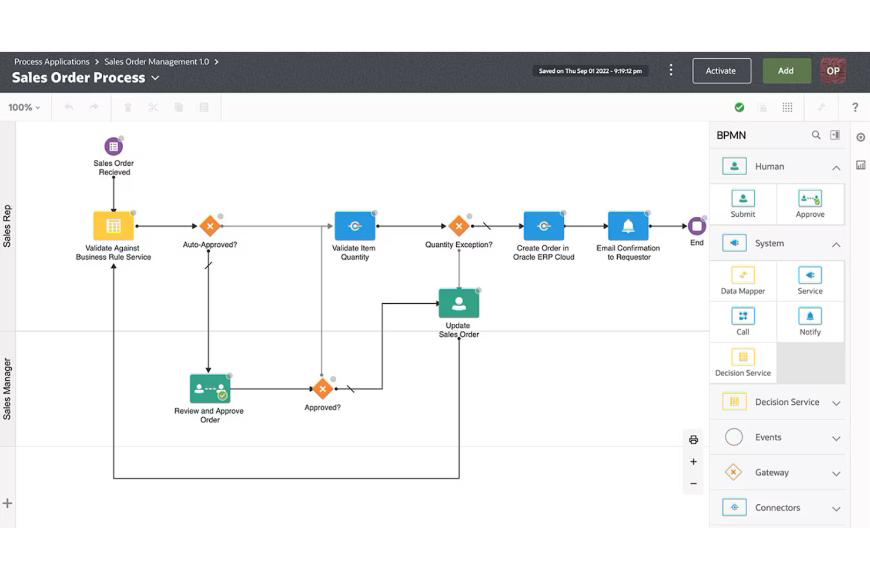This screenshot has width=870, height=580.
Task: Select the End event node
Action: tap(697, 226)
